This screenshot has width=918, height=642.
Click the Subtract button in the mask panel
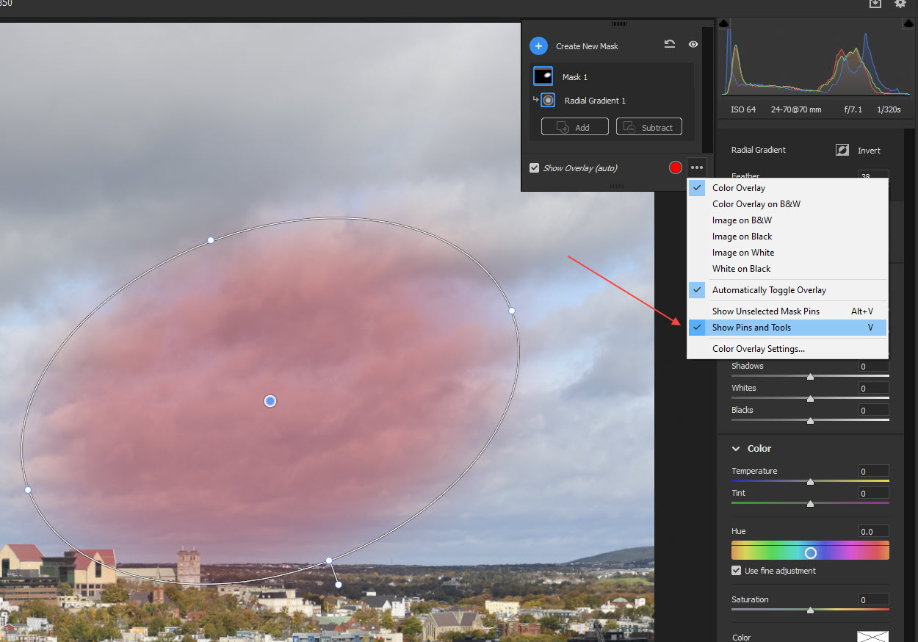648,126
